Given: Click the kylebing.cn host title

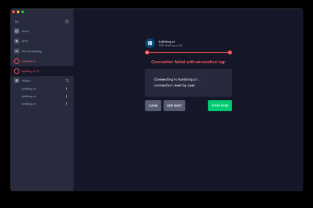Looking at the screenshot, I should (167, 42).
